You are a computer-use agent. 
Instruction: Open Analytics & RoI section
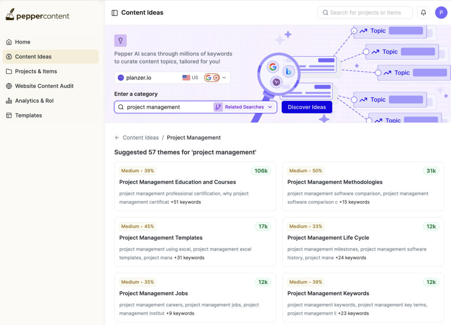click(34, 101)
